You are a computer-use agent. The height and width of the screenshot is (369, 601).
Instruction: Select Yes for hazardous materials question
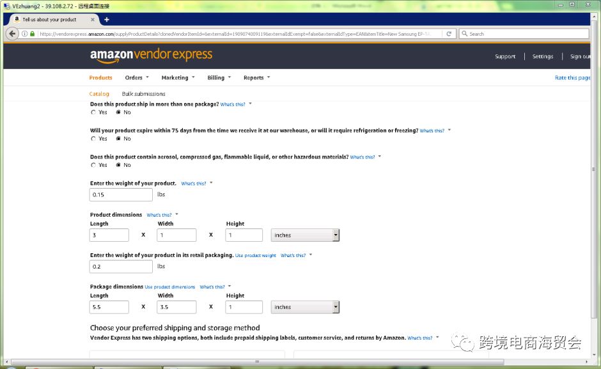(x=93, y=166)
